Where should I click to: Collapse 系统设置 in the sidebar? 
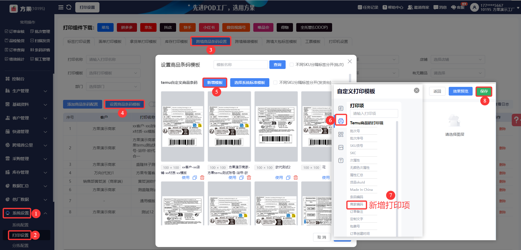click(26, 213)
